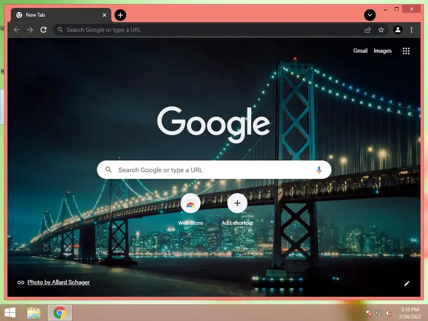The width and height of the screenshot is (428, 321).
Task: Click the back navigation arrow
Action: [x=17, y=30]
